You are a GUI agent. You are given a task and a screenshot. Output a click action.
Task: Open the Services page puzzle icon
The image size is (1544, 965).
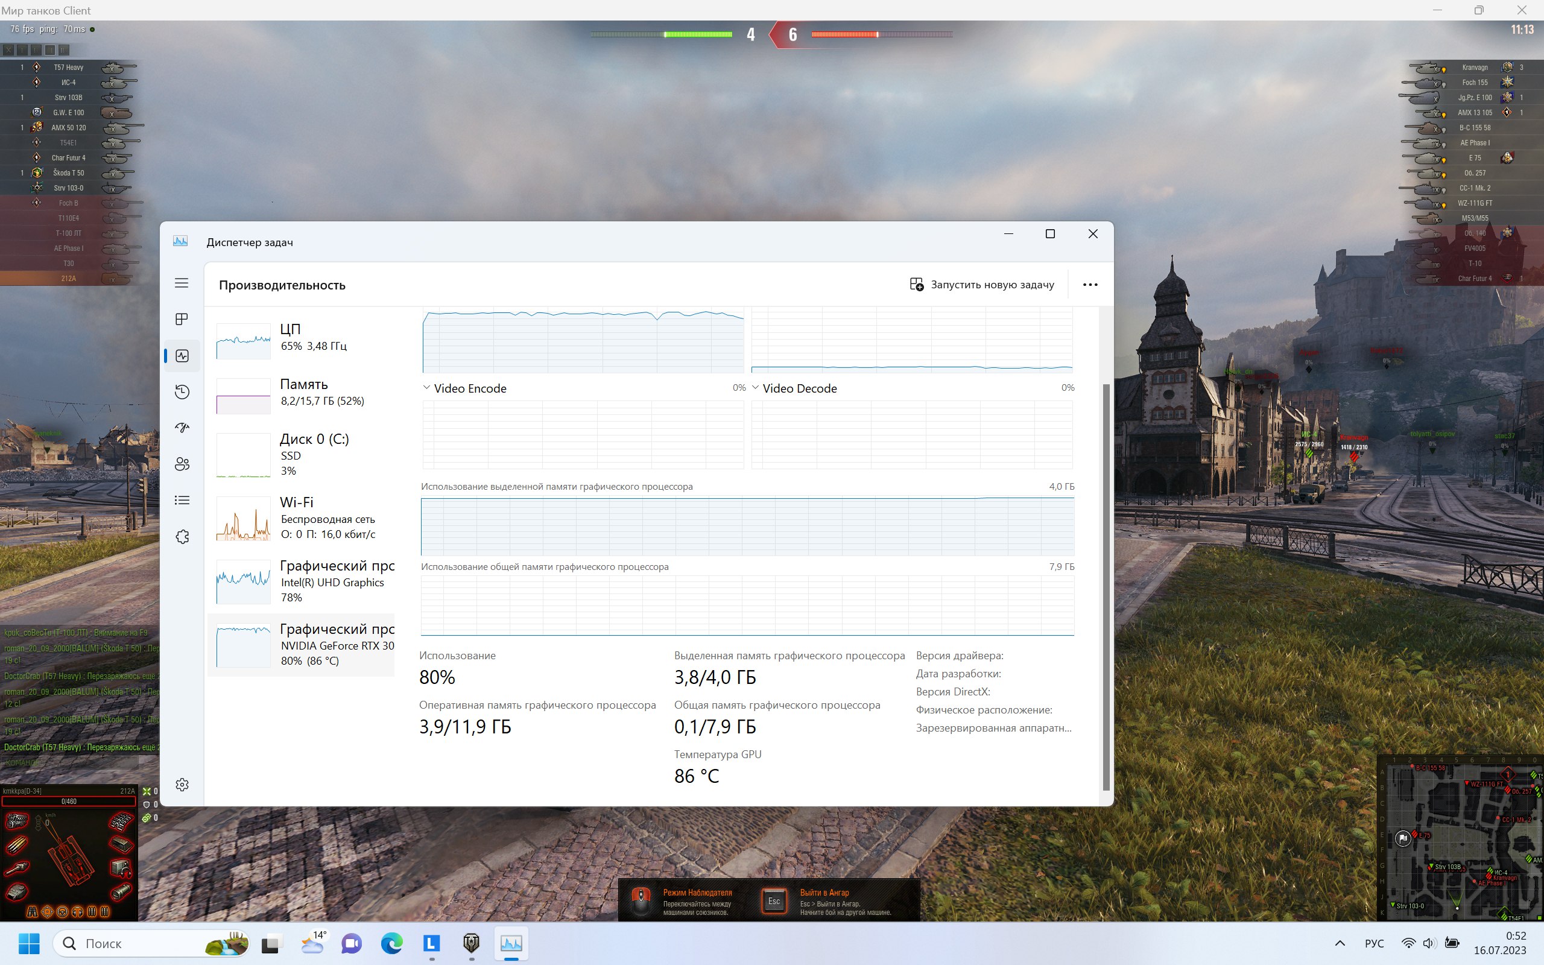pyautogui.click(x=182, y=537)
